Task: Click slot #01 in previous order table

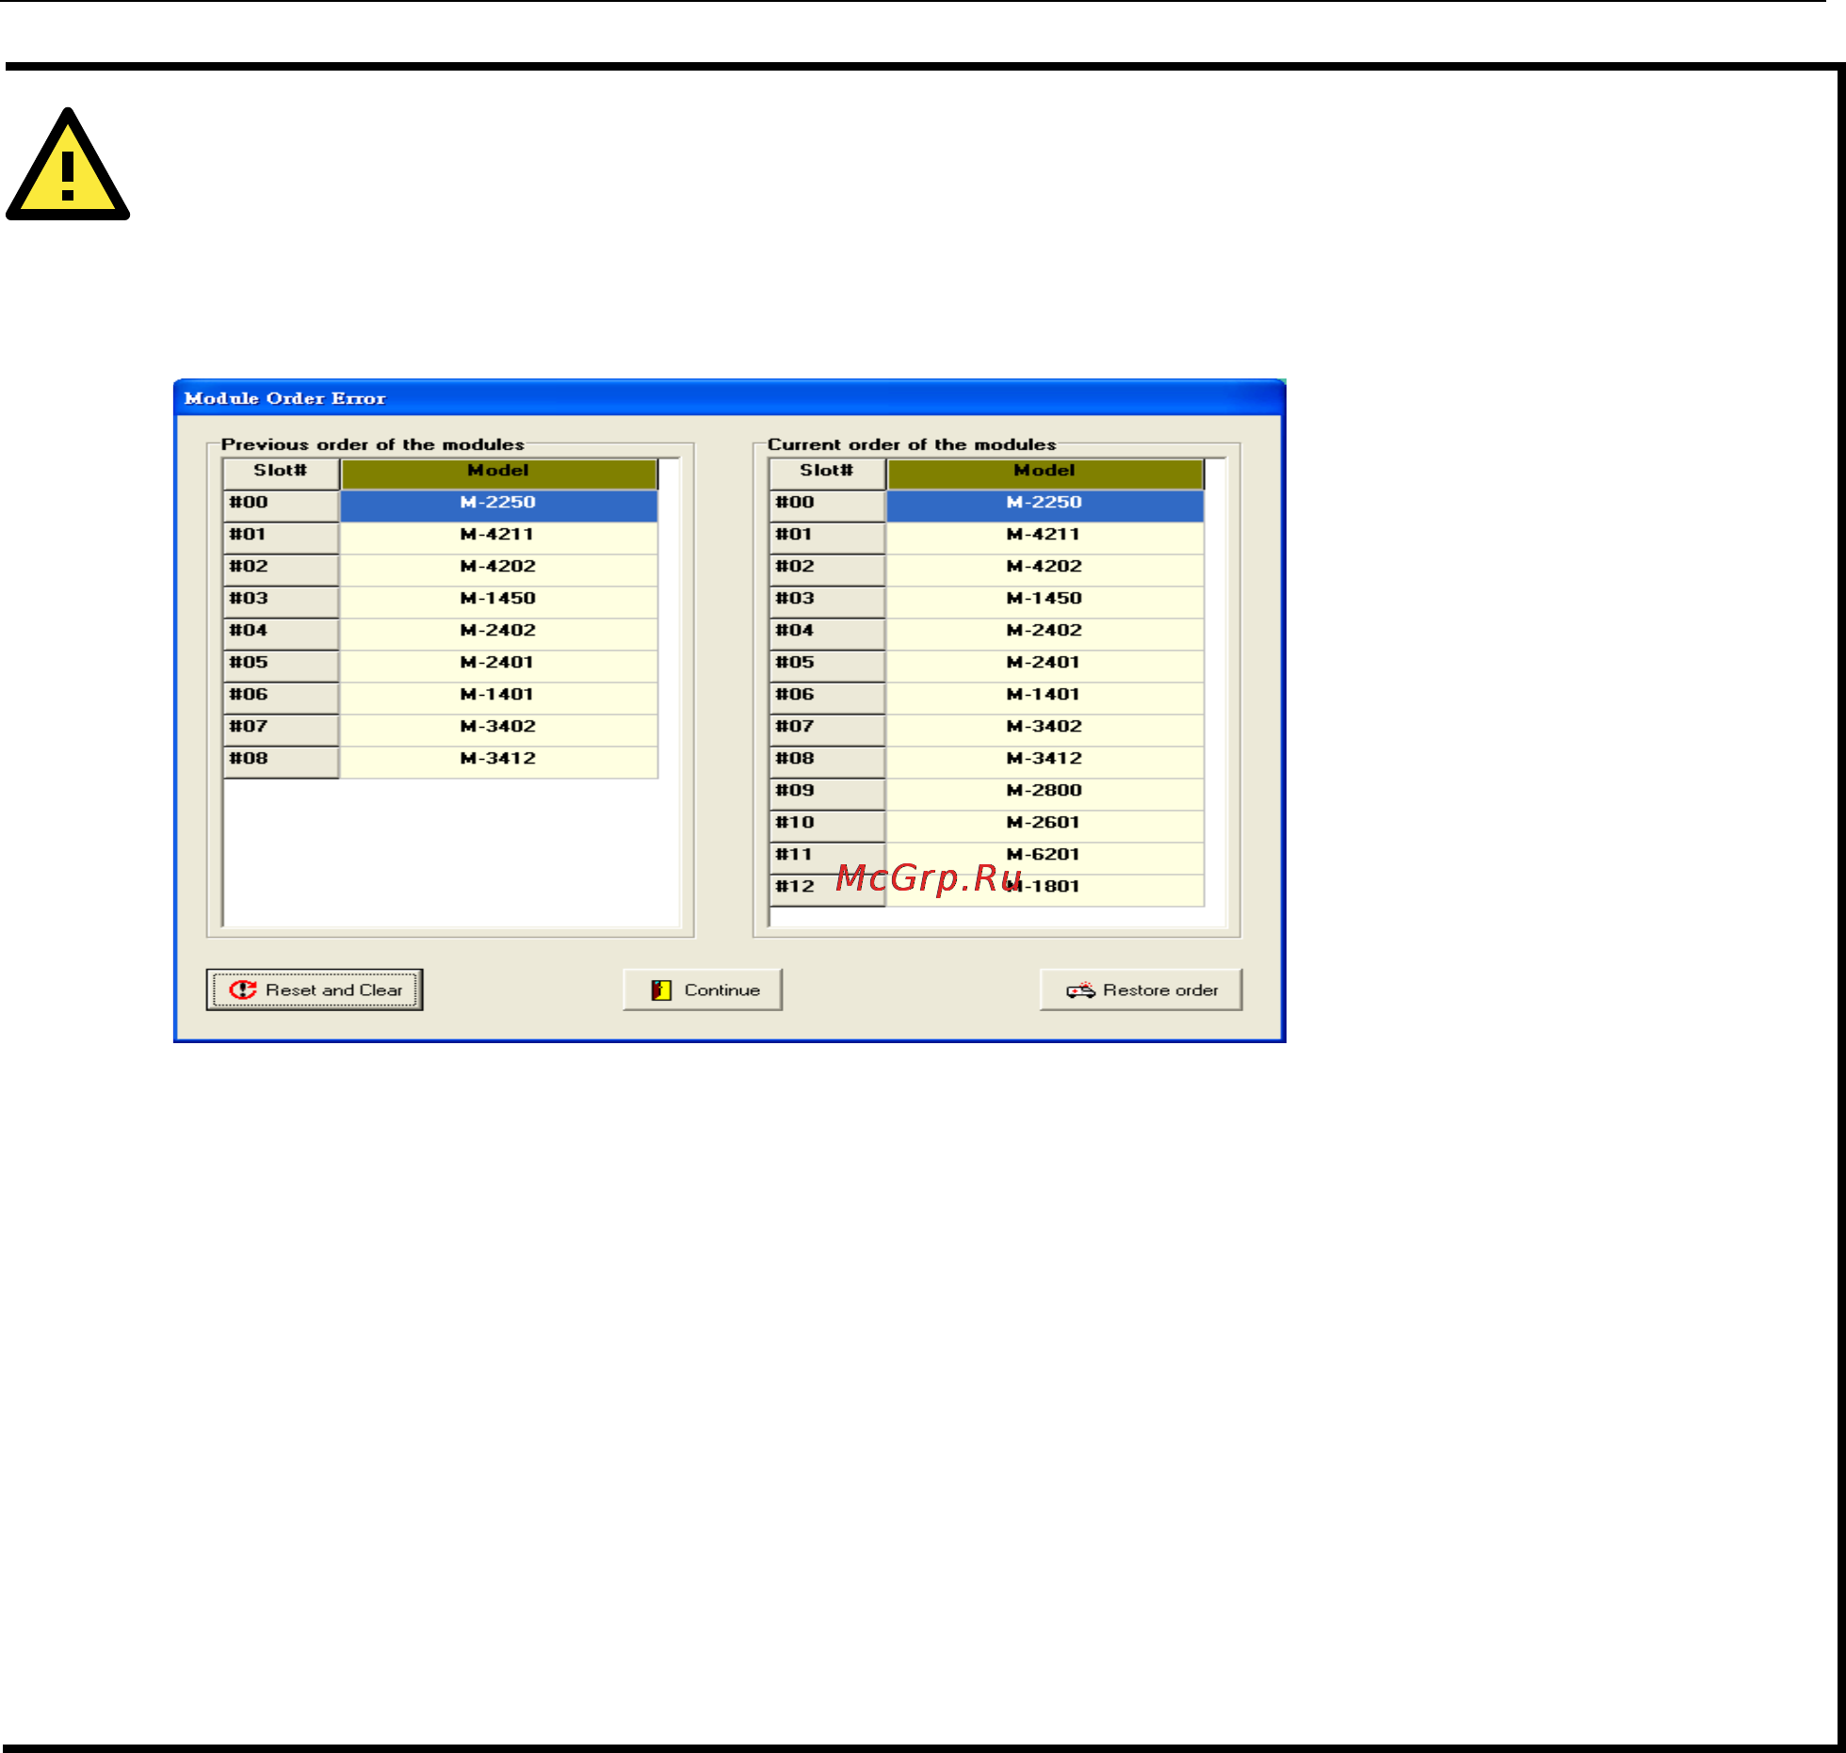Action: coord(281,538)
